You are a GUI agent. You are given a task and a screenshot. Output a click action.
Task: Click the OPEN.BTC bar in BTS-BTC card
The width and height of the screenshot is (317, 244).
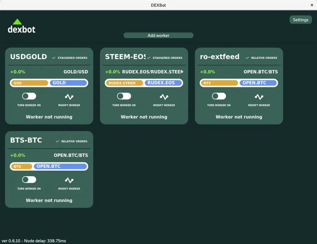click(60, 166)
